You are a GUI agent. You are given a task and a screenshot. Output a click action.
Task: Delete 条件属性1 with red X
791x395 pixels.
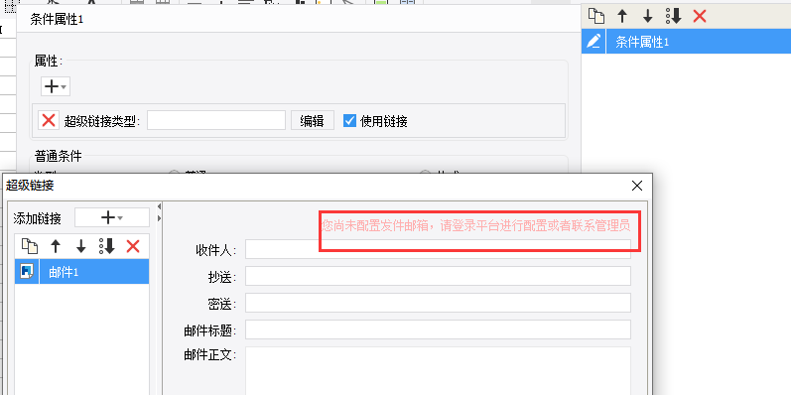(700, 16)
